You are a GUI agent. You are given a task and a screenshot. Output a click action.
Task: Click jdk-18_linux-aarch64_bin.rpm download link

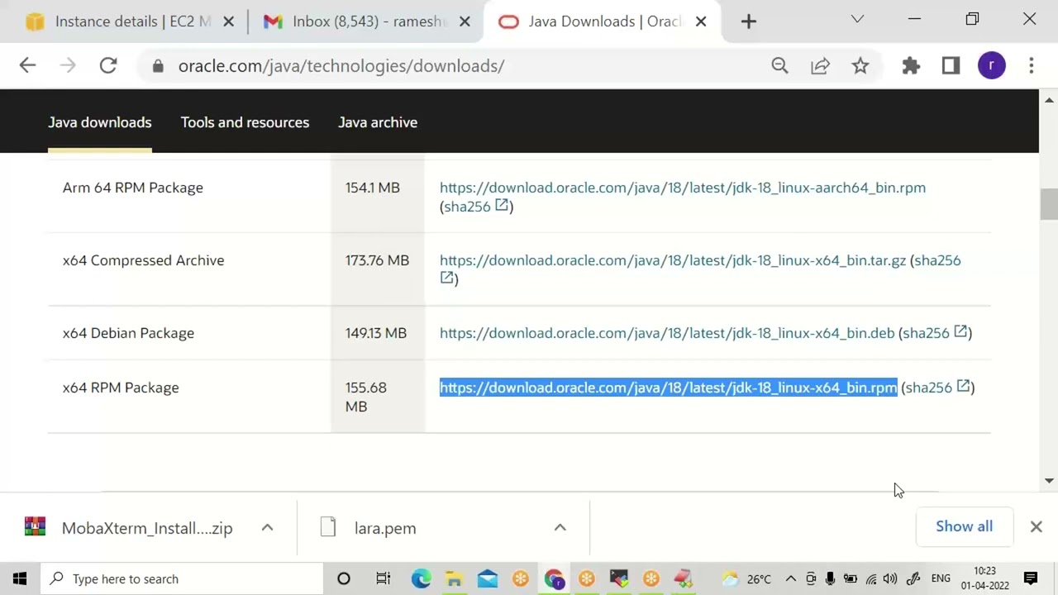pyautogui.click(x=683, y=188)
